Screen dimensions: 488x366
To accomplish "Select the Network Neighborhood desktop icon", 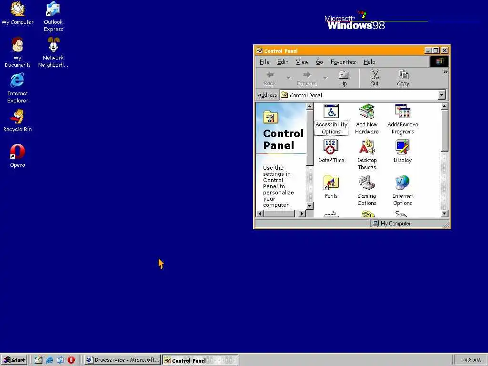I will tap(53, 52).
